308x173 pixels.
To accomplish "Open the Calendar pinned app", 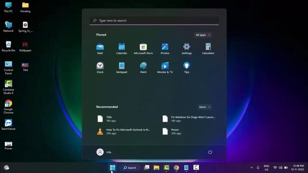I will 122,49.
